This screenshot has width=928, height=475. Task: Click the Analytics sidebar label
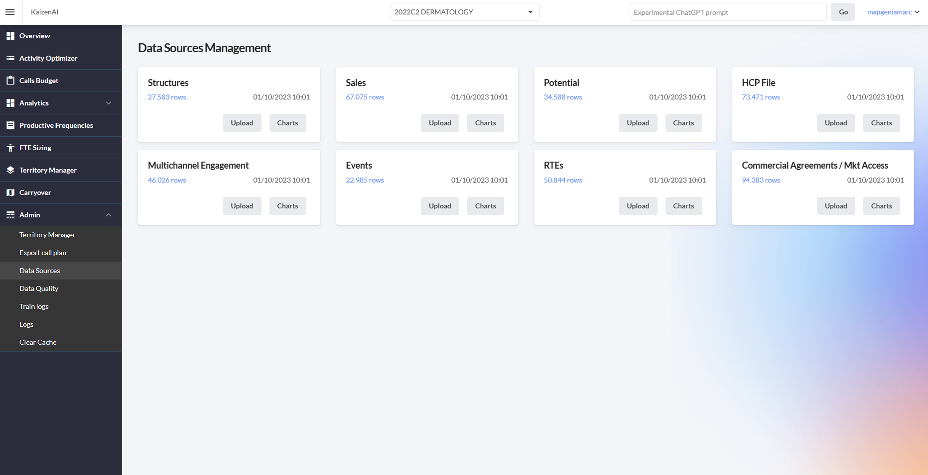click(34, 103)
